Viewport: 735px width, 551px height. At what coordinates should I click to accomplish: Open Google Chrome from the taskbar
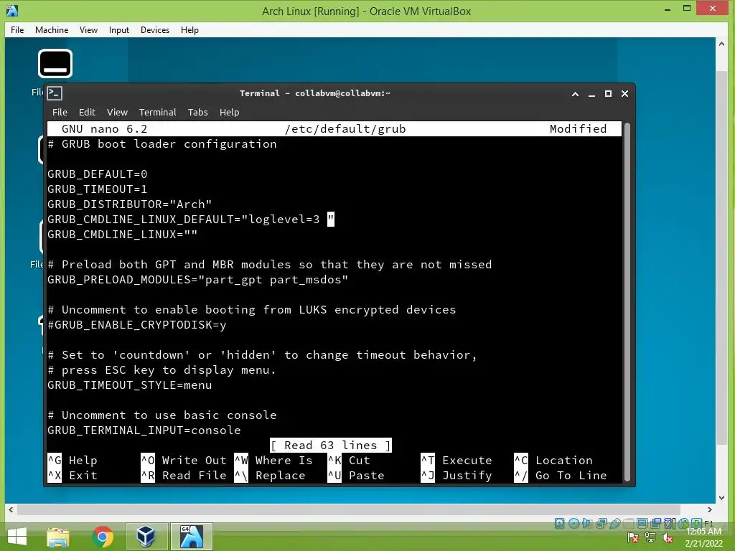pyautogui.click(x=103, y=537)
